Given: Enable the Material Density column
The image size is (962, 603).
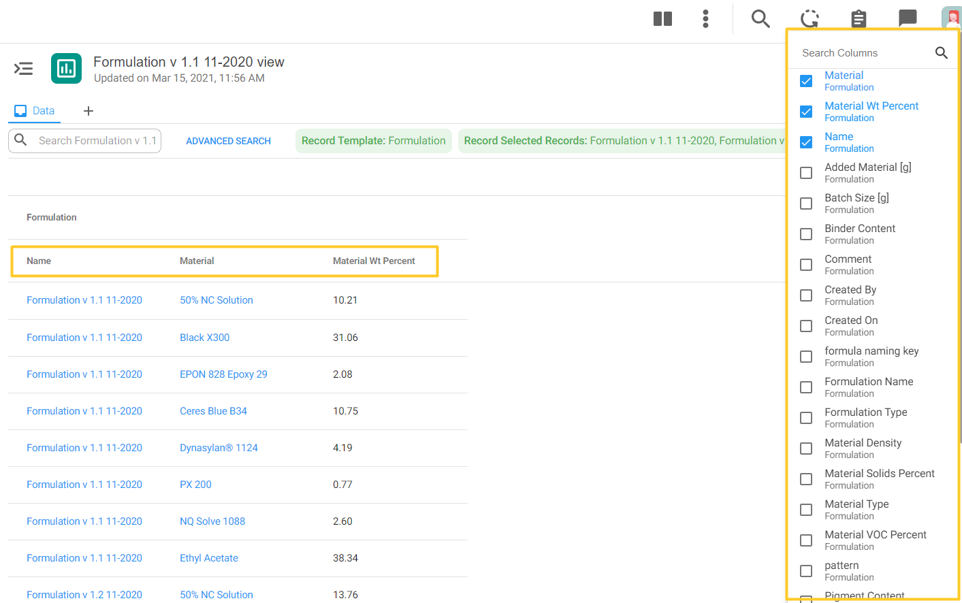Looking at the screenshot, I should [x=806, y=449].
